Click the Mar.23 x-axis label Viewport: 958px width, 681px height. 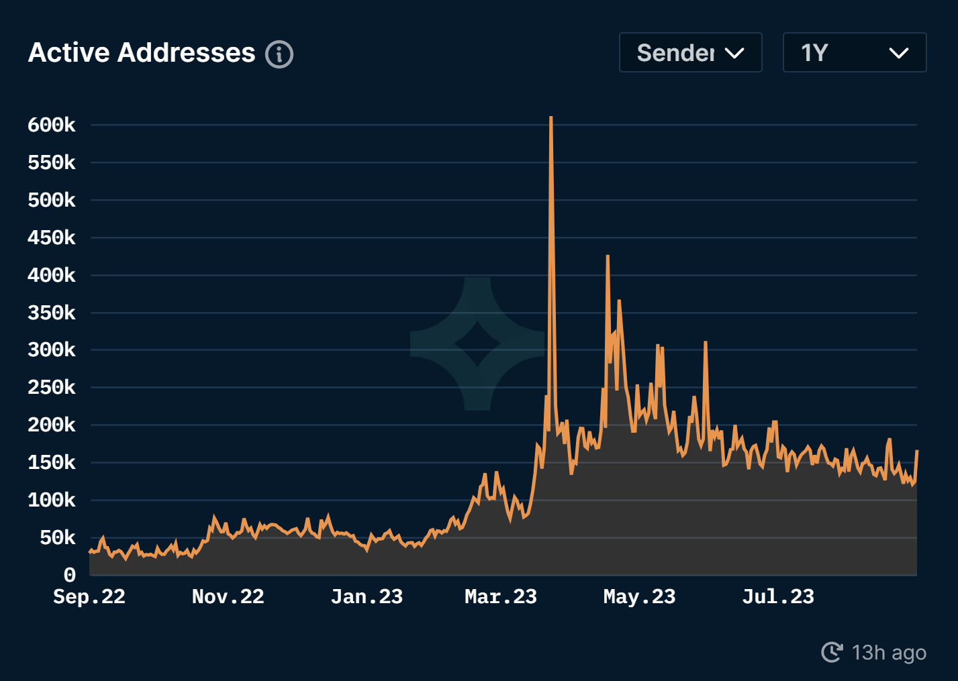click(501, 596)
